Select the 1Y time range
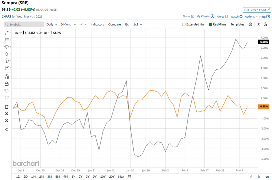The image size is (272, 180). 73,177
